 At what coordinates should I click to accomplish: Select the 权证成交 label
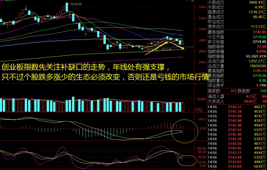coord(216,22)
